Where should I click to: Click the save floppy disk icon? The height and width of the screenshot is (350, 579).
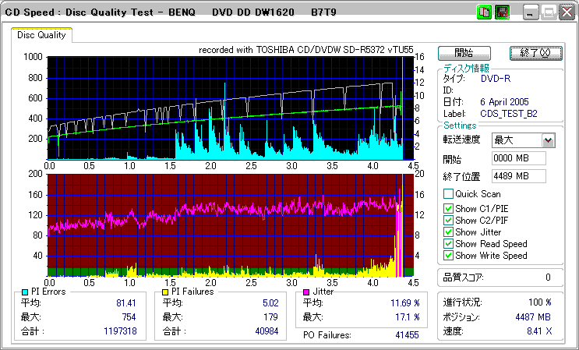pyautogui.click(x=501, y=12)
